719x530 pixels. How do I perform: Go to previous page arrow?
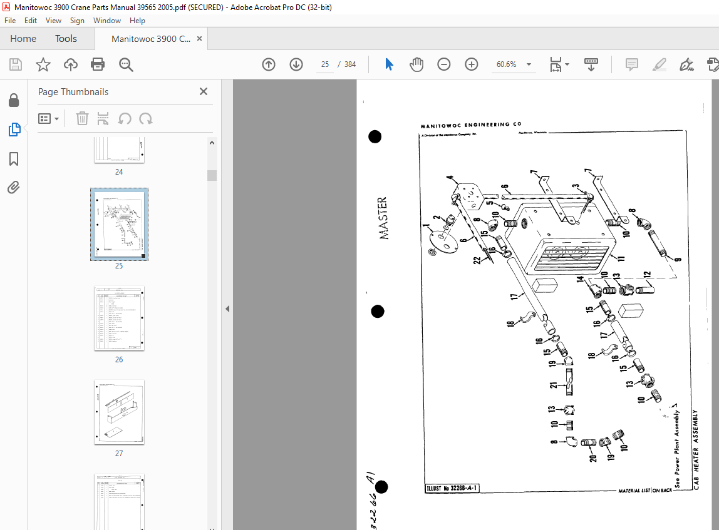tap(269, 64)
